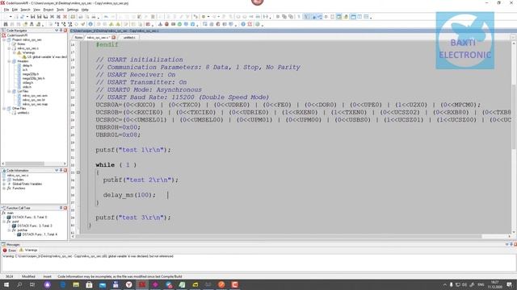Show the Warnings tab in Messages
This screenshot has height=290, width=517.
pyautogui.click(x=28, y=251)
